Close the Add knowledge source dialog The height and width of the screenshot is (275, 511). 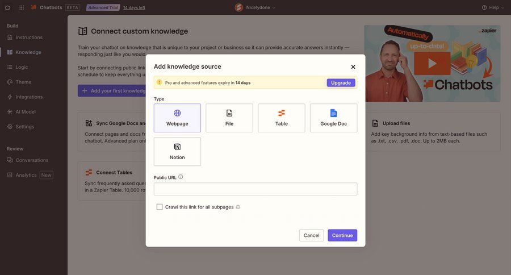(x=353, y=67)
